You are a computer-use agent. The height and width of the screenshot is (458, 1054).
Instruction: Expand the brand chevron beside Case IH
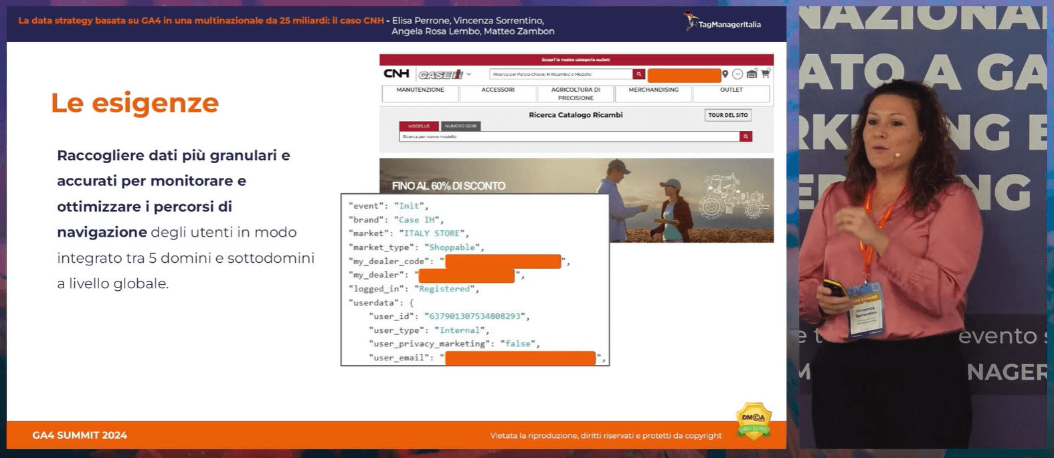(x=469, y=74)
